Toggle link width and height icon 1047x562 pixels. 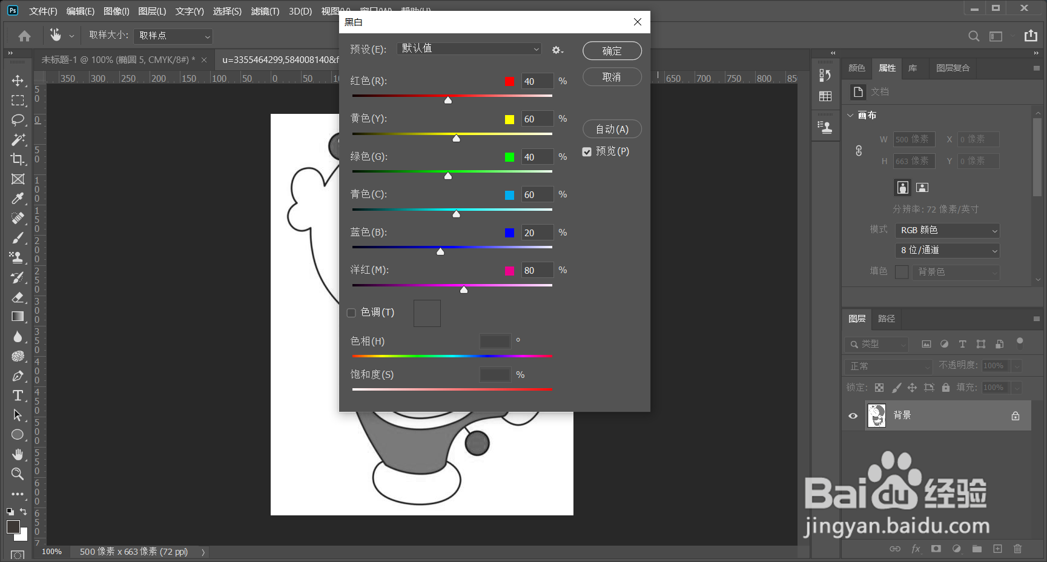coord(859,151)
